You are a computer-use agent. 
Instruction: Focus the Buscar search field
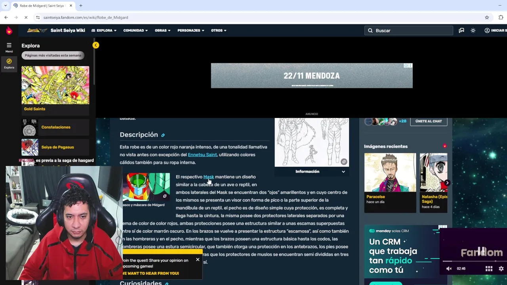click(408, 30)
